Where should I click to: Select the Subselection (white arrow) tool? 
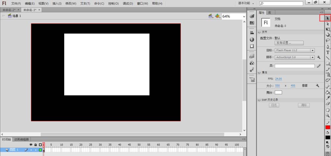point(328,24)
